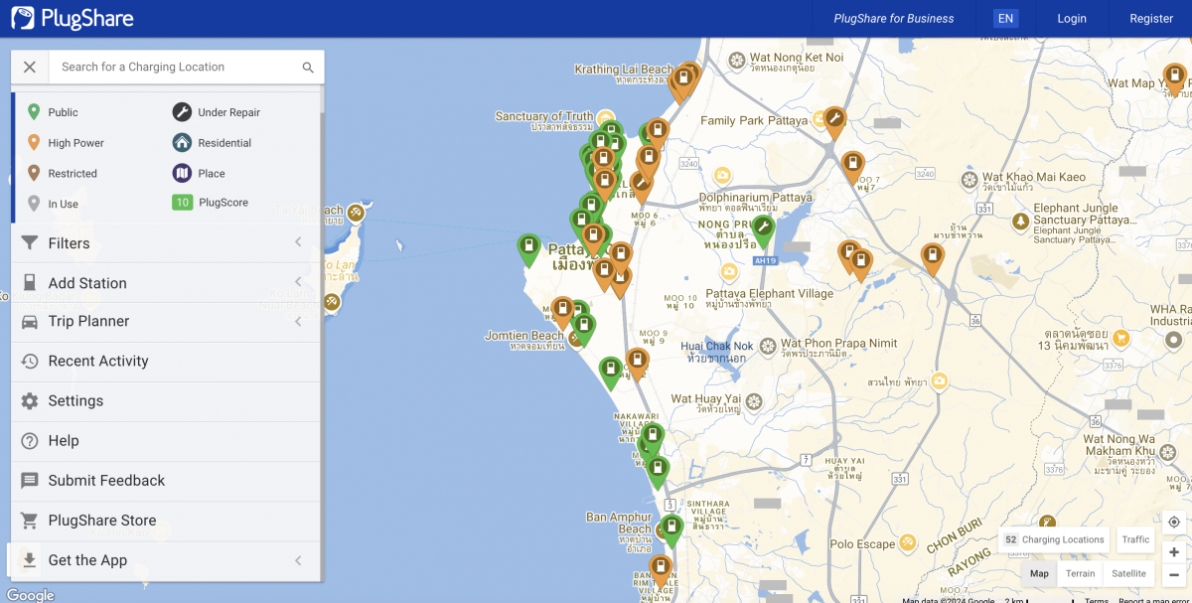This screenshot has width=1192, height=603.
Task: Click the WHA shopping cart map icon
Action: click(x=1120, y=338)
